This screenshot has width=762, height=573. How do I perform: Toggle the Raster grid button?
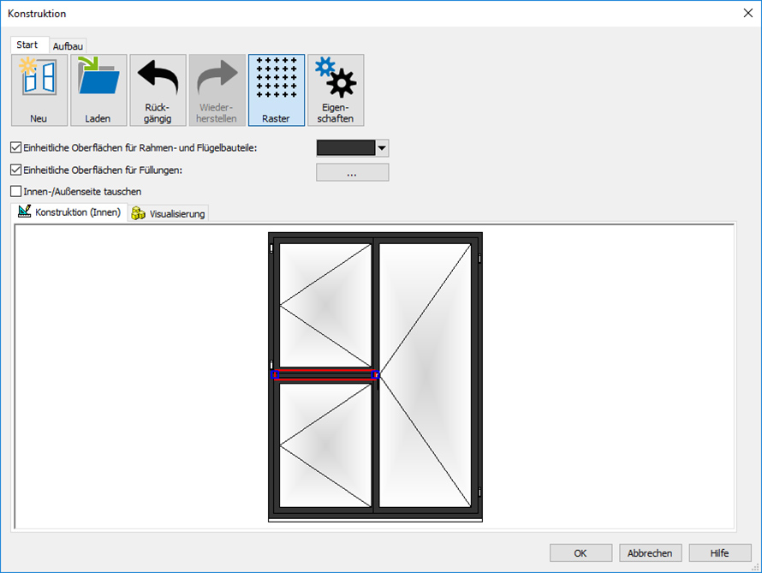[x=277, y=90]
